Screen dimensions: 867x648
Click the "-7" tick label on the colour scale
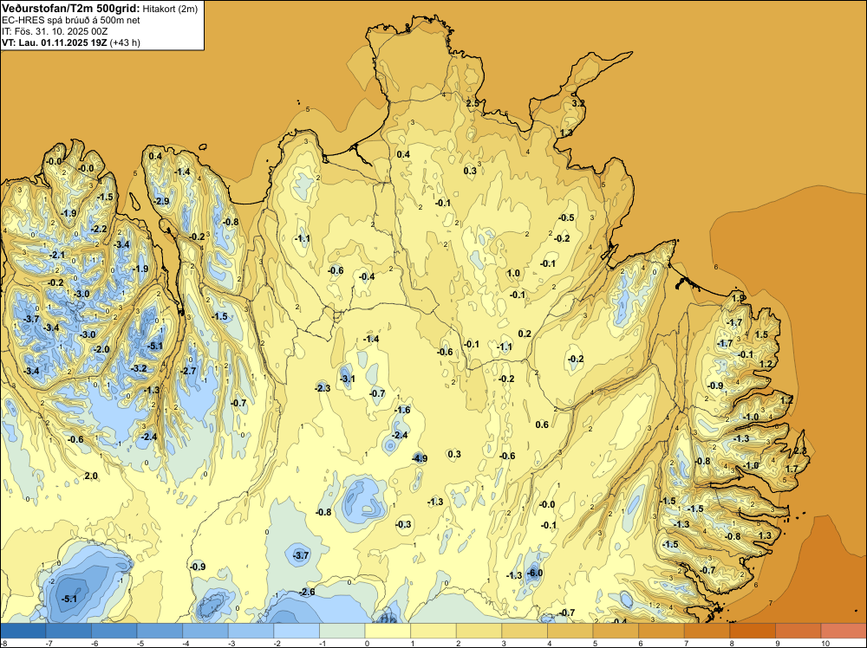pos(49,643)
